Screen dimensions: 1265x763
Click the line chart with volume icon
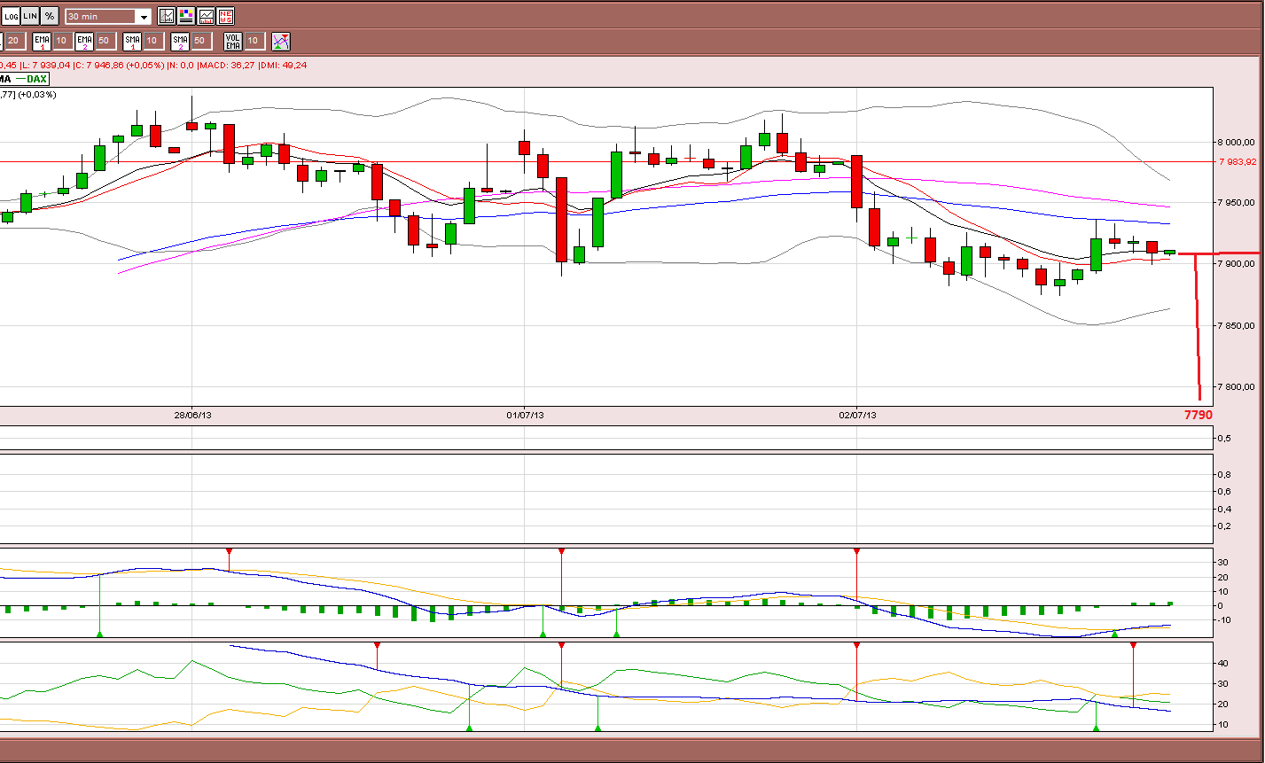(206, 16)
